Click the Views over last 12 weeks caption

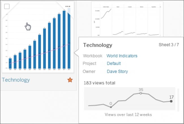pos(128,114)
